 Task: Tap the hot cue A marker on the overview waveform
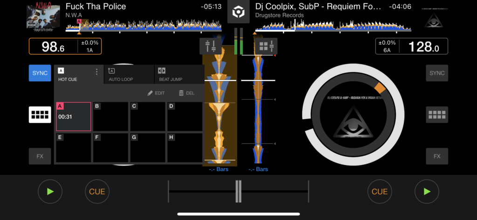(x=79, y=21)
